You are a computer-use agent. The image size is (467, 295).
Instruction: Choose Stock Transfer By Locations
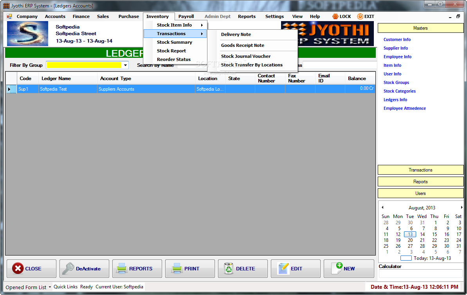pos(252,65)
